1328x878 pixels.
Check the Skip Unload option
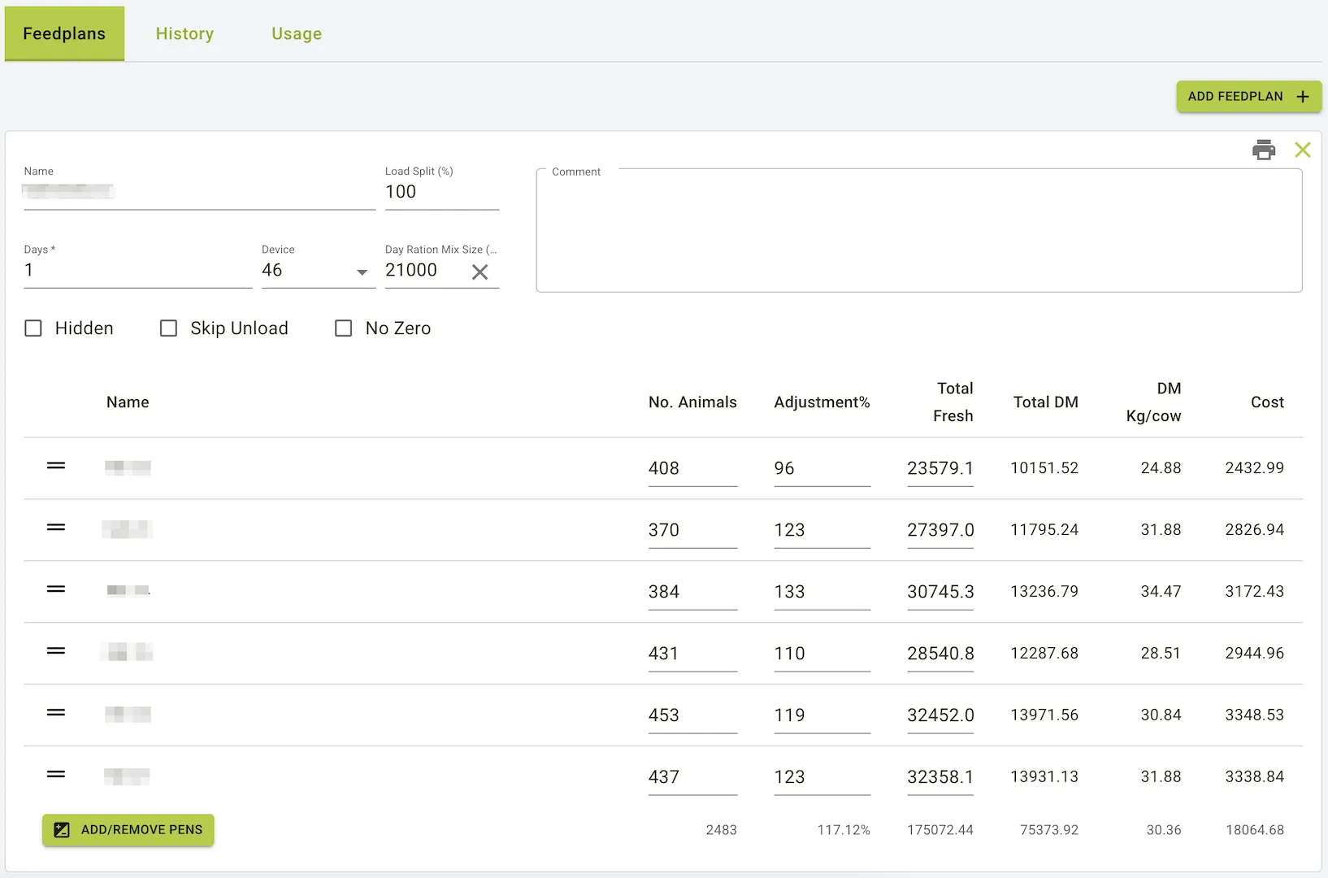tap(168, 328)
